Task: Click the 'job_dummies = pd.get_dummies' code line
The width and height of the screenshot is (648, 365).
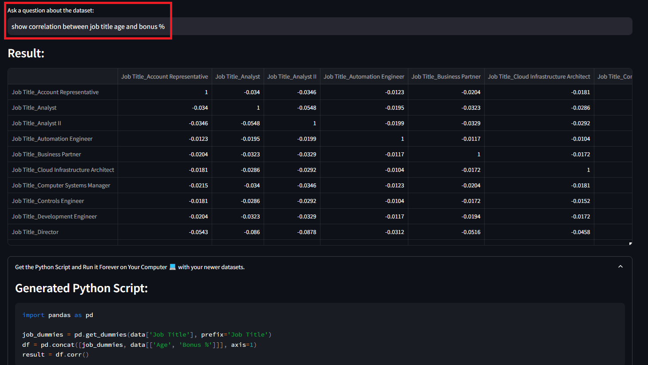Action: point(147,334)
